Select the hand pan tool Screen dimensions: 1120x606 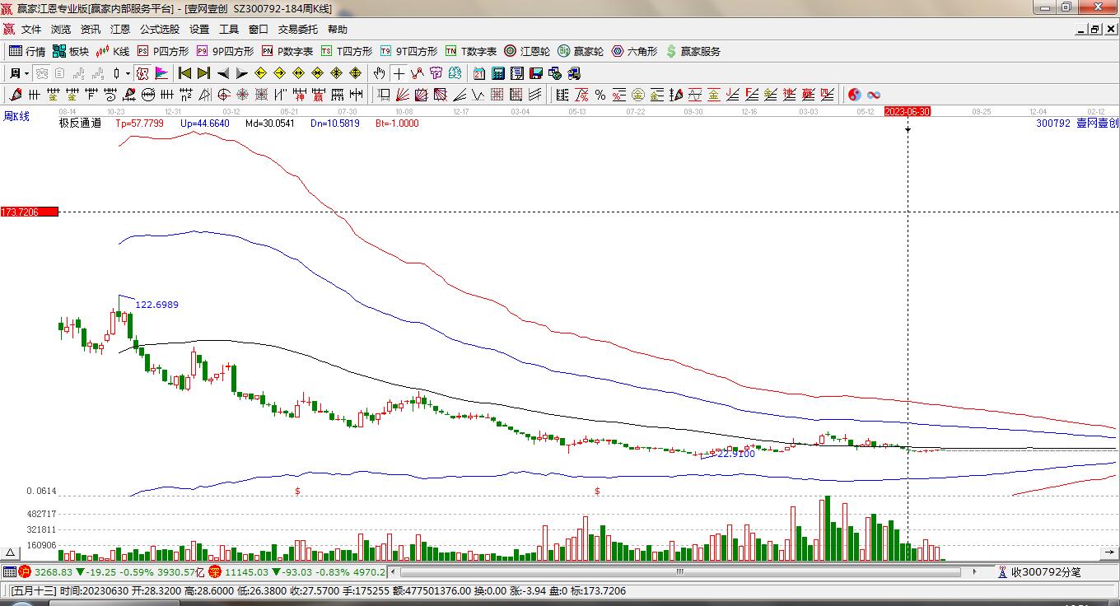click(x=379, y=73)
